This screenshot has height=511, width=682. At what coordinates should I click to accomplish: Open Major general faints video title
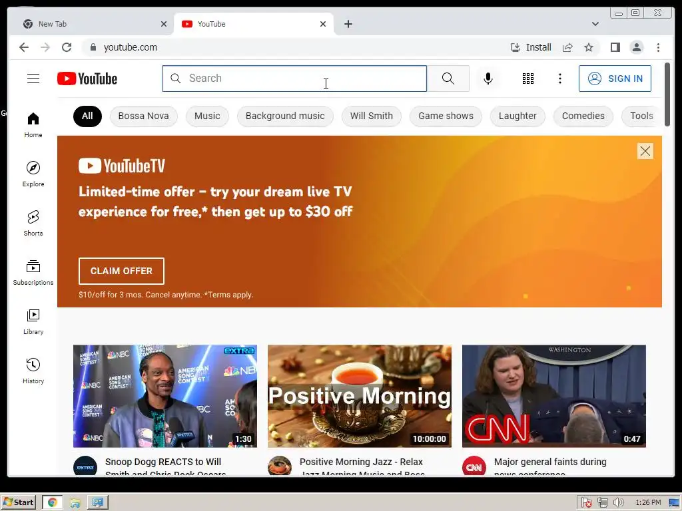(x=550, y=466)
